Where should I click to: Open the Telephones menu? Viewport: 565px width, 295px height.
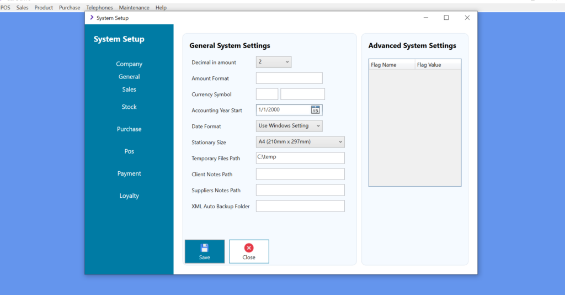[99, 8]
